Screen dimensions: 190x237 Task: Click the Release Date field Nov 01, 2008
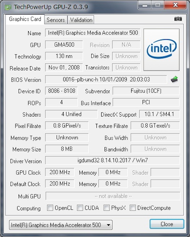pyautogui.click(x=64, y=67)
